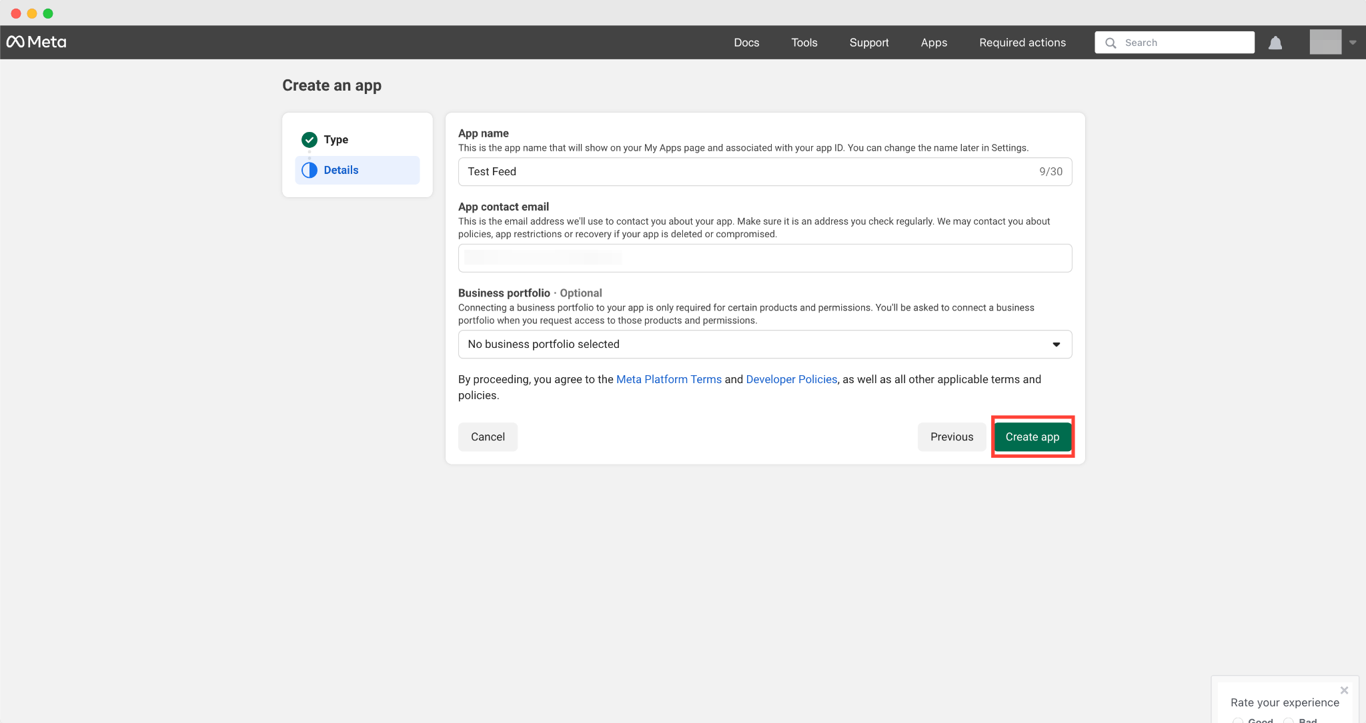
Task: Click the business portfolio dropdown caret
Action: coord(1056,345)
